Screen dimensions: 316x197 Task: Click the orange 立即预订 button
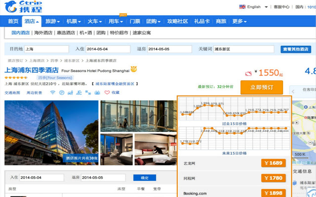pos(262,88)
